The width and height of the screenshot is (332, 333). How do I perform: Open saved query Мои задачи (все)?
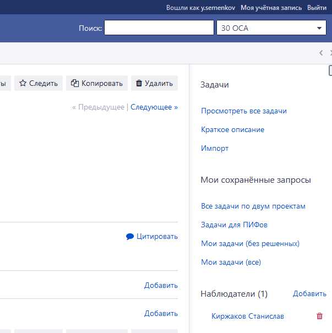pos(231,262)
